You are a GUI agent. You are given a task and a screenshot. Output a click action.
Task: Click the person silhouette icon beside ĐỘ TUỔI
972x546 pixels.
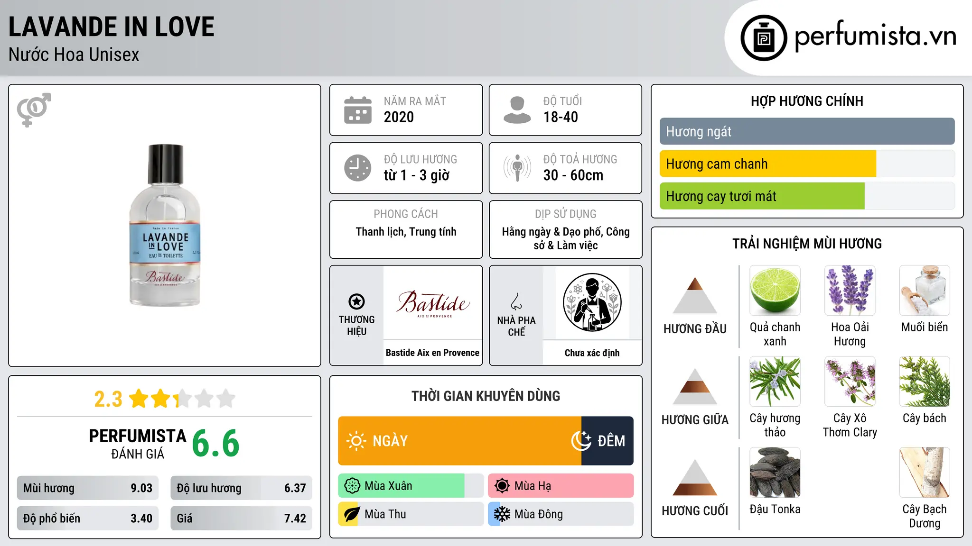[x=517, y=110]
